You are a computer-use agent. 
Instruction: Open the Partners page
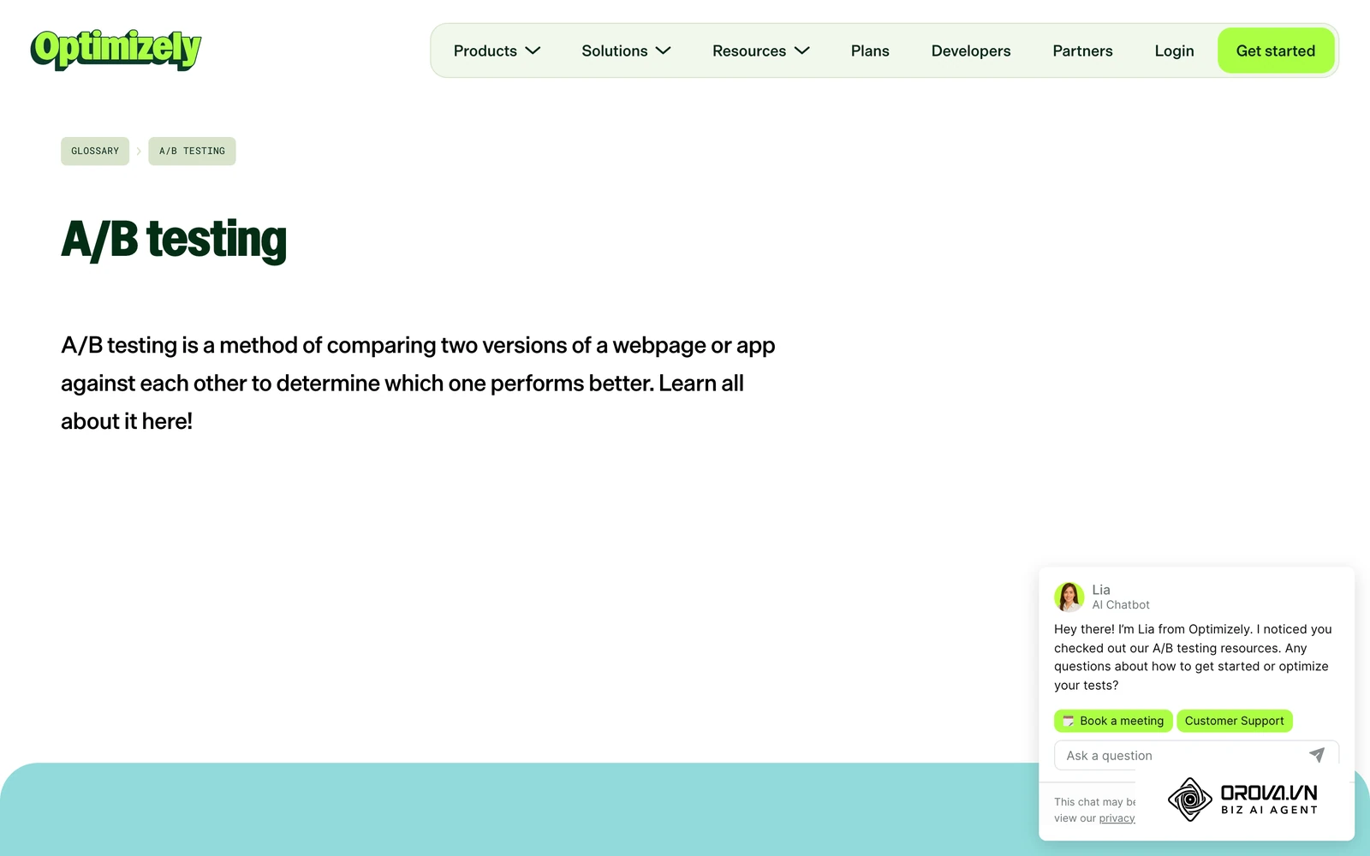pyautogui.click(x=1082, y=51)
